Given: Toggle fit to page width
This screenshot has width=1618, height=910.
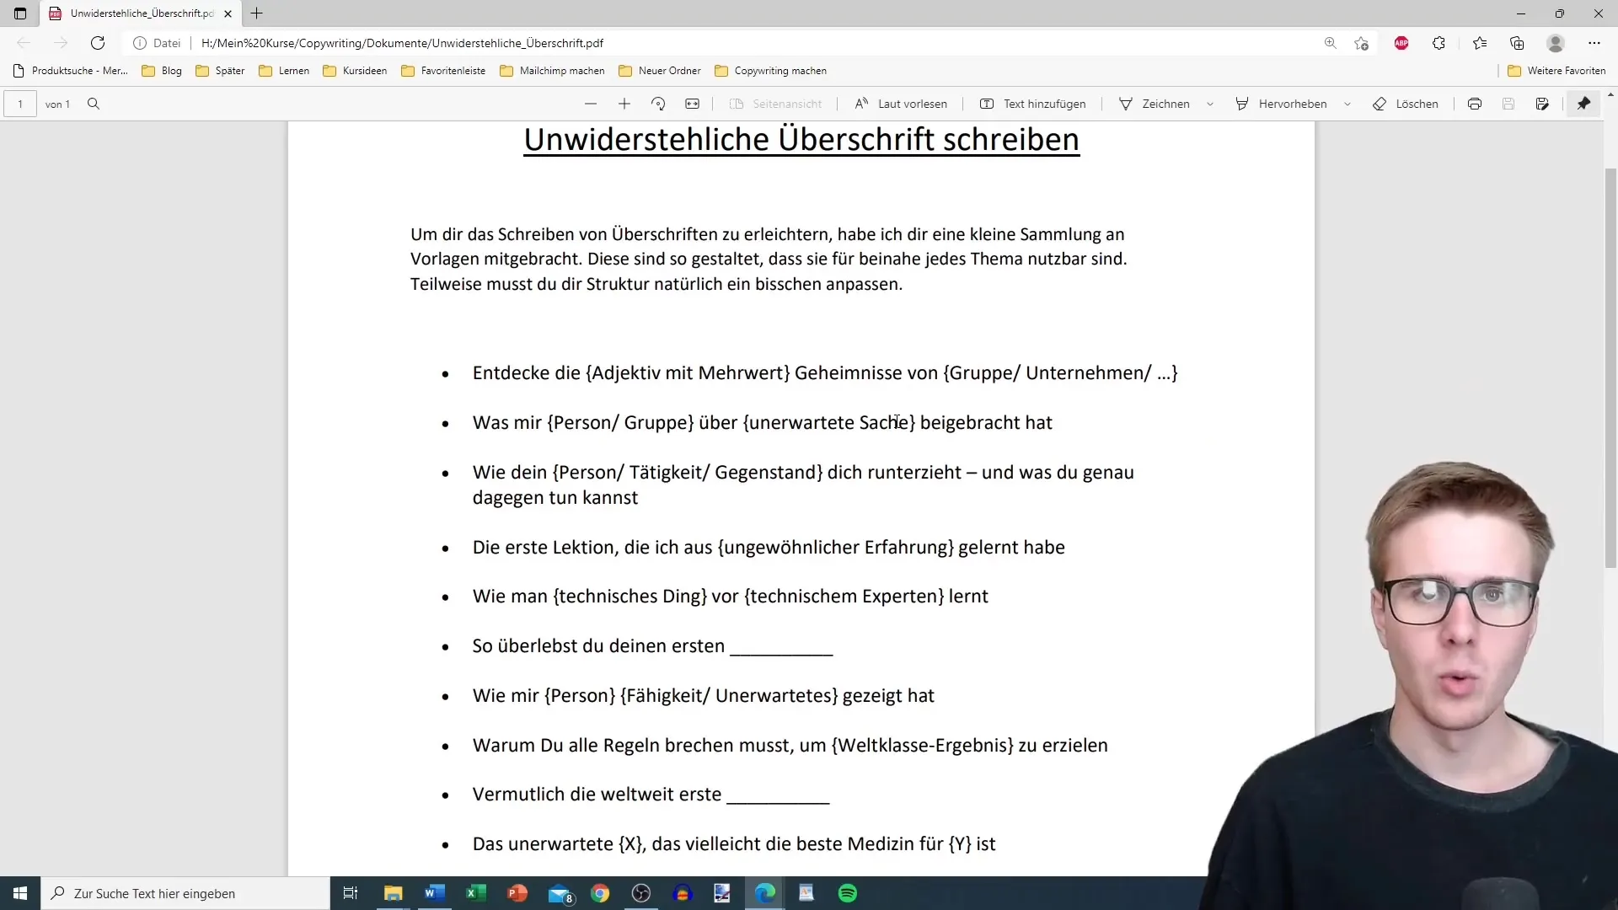Looking at the screenshot, I should 692,104.
